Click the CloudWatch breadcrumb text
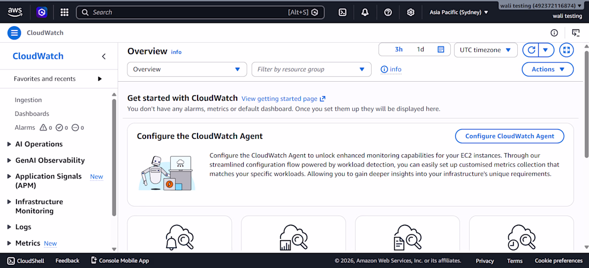The height and width of the screenshot is (268, 589). (x=45, y=33)
